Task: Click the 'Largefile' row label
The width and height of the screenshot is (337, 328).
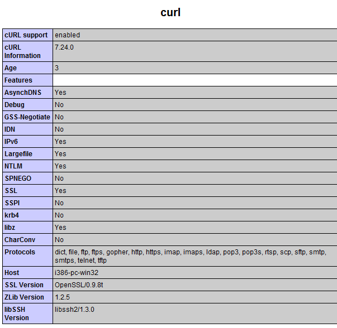Action: (18, 154)
